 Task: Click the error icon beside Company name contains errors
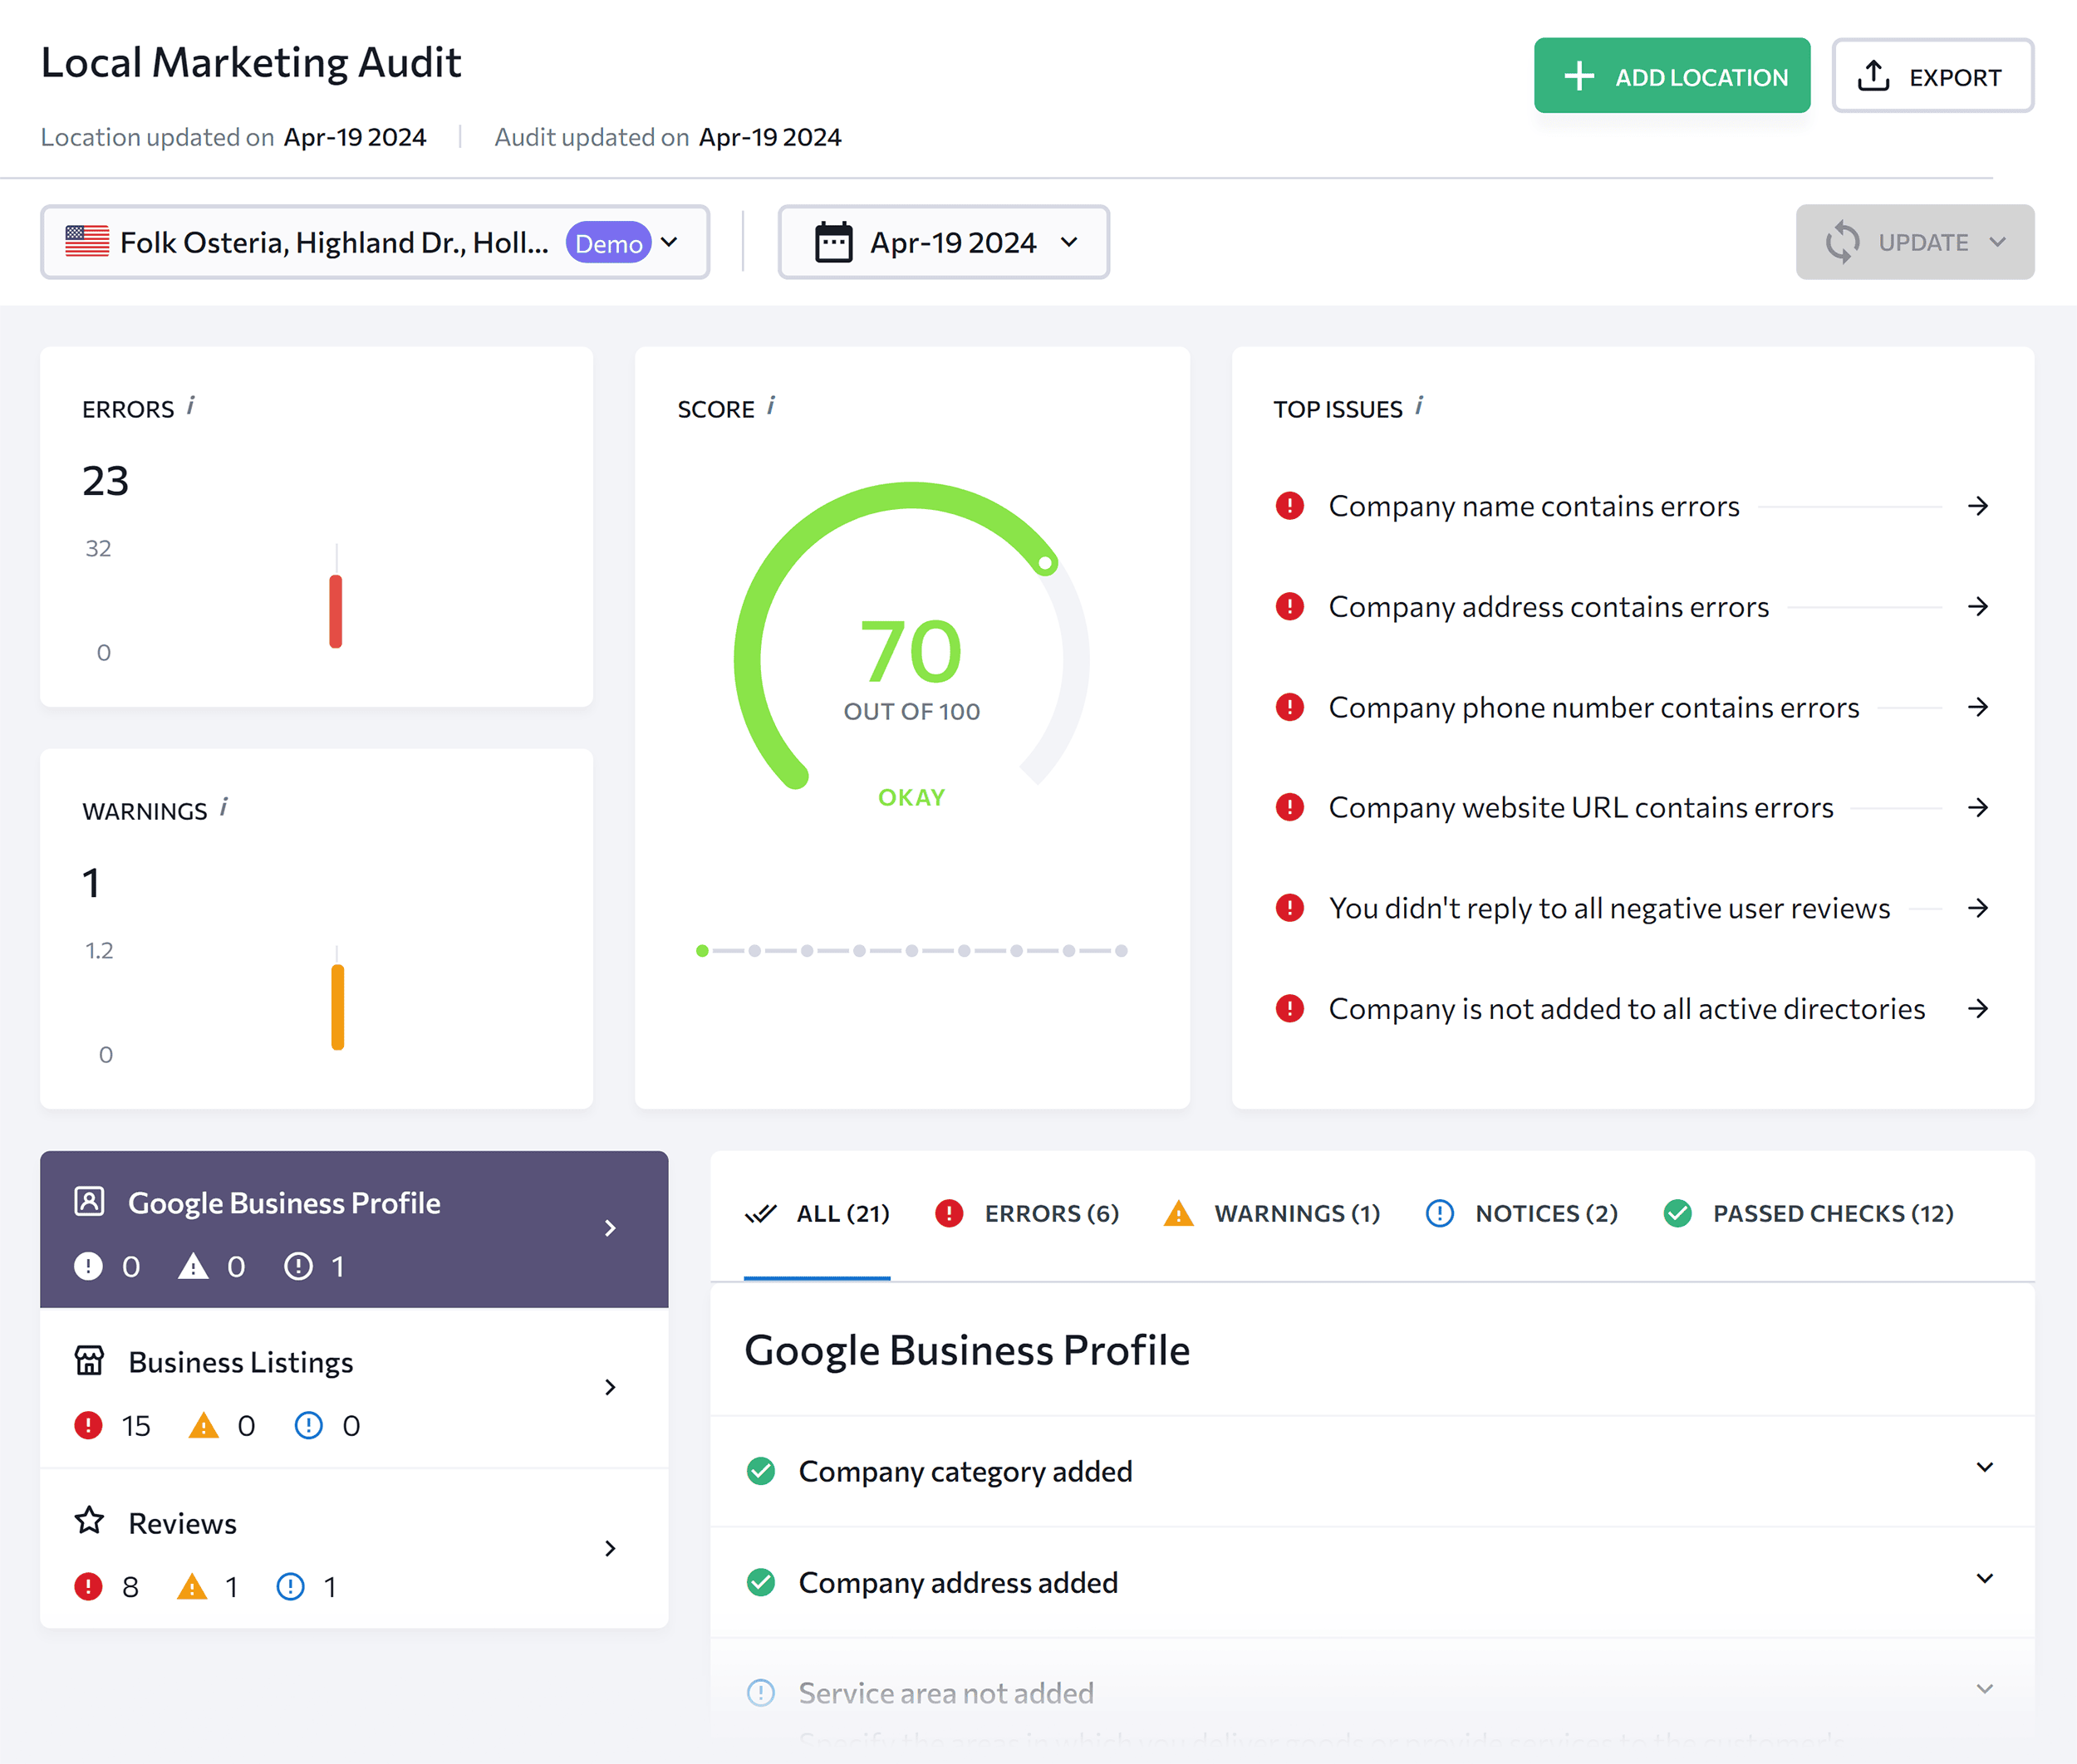(x=1289, y=506)
